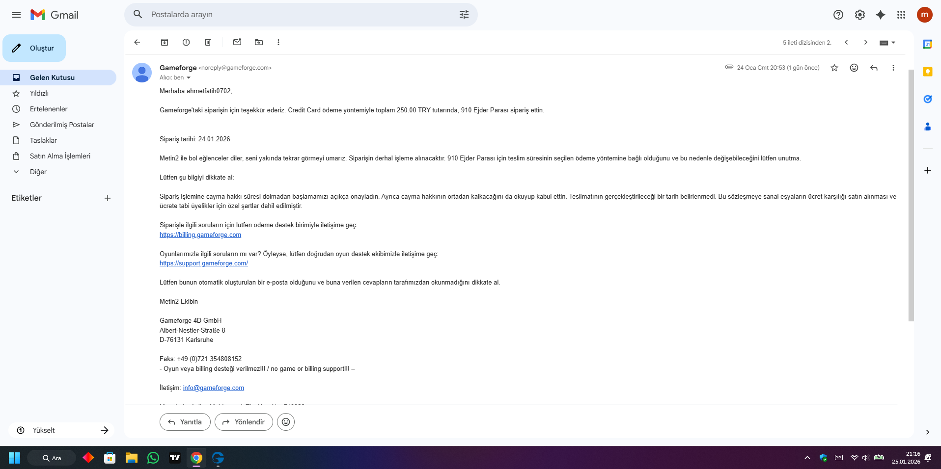
Task: Delete this email with trash icon
Action: click(208, 42)
